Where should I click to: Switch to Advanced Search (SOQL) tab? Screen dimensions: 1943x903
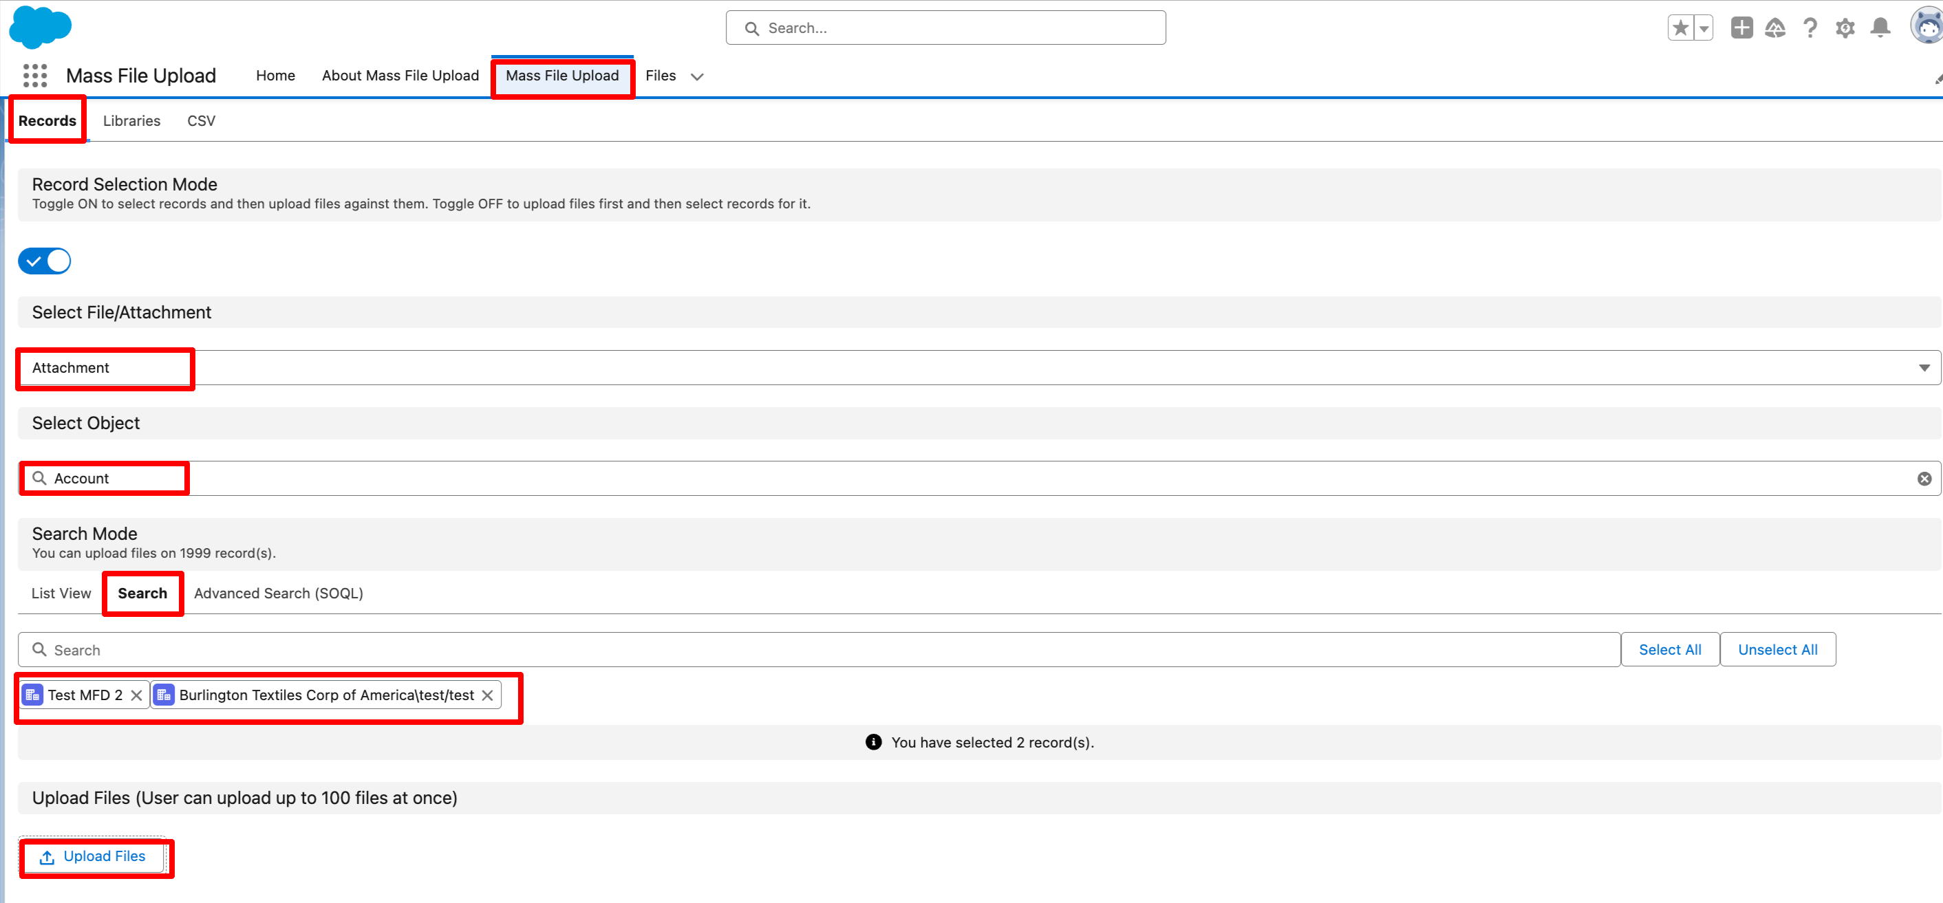(x=279, y=594)
